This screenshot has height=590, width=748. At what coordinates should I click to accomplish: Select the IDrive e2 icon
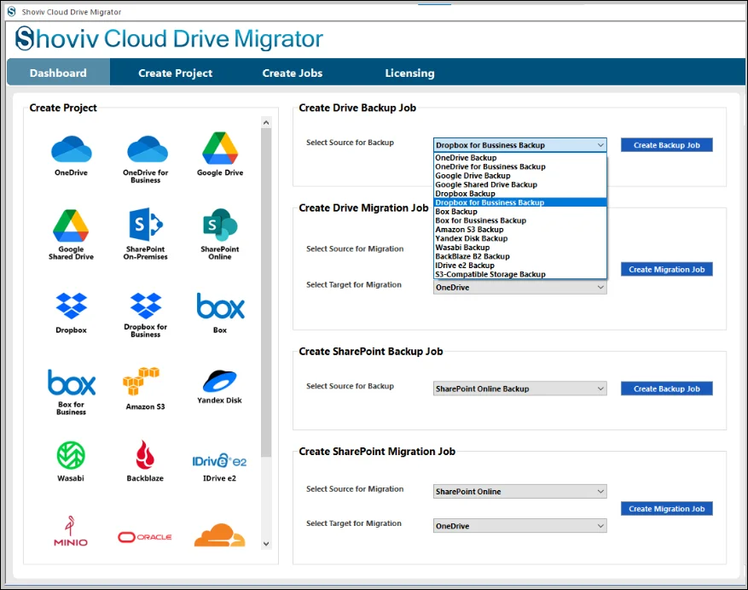pos(219,461)
